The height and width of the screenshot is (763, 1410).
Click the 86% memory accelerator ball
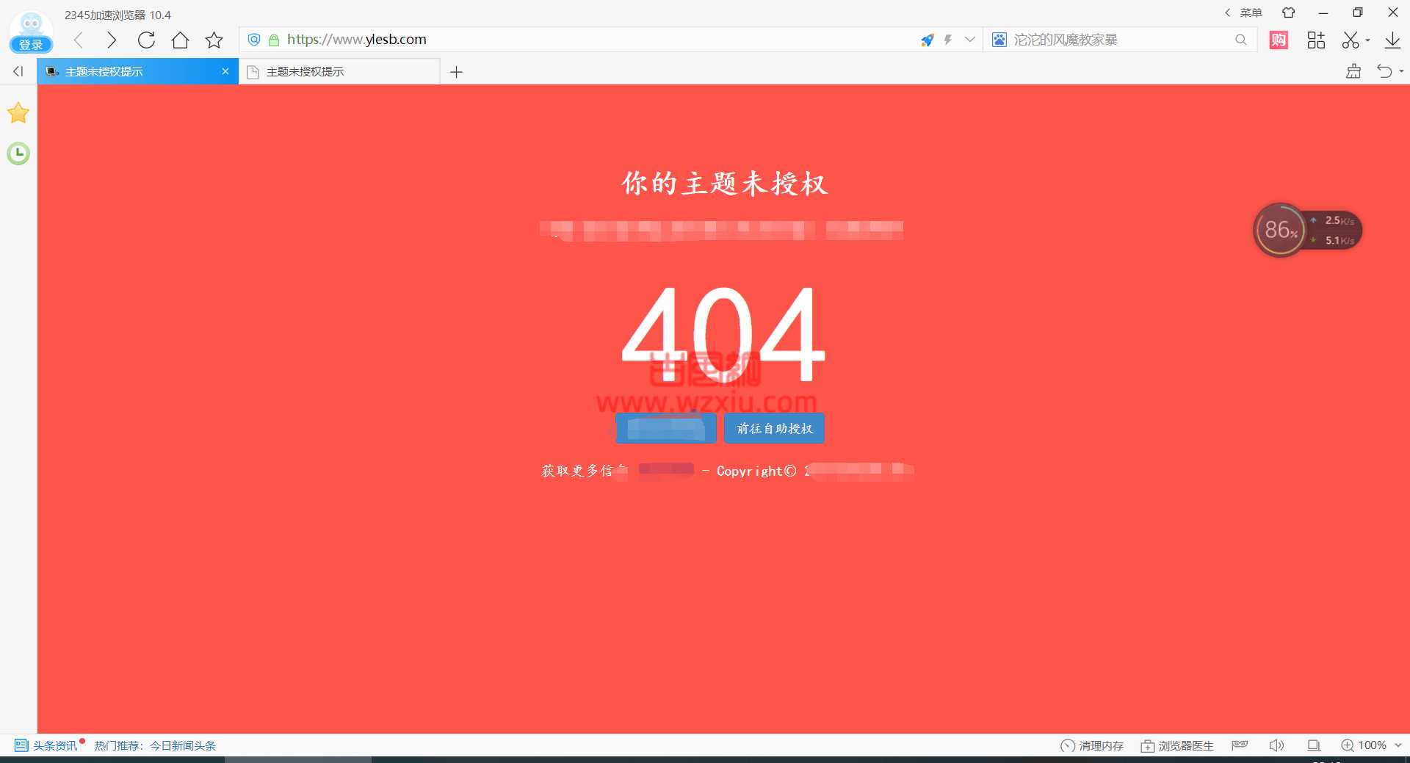click(x=1280, y=230)
